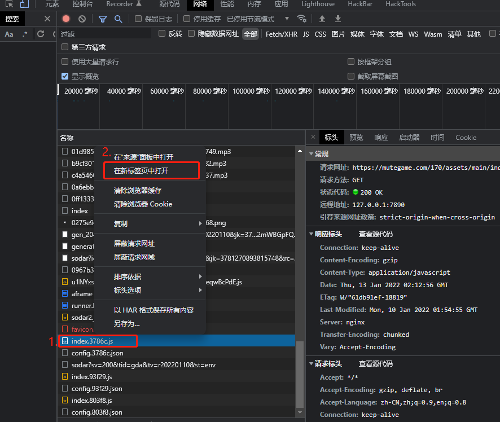Image resolution: width=500 pixels, height=422 pixels.
Task: Click the export HAR download arrow icon
Action: (338, 19)
